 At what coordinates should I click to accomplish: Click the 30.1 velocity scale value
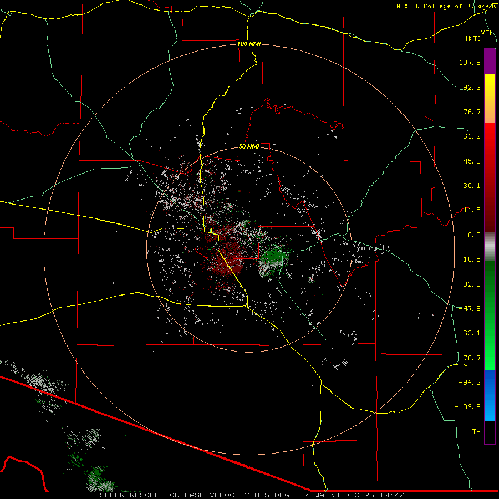(472, 186)
